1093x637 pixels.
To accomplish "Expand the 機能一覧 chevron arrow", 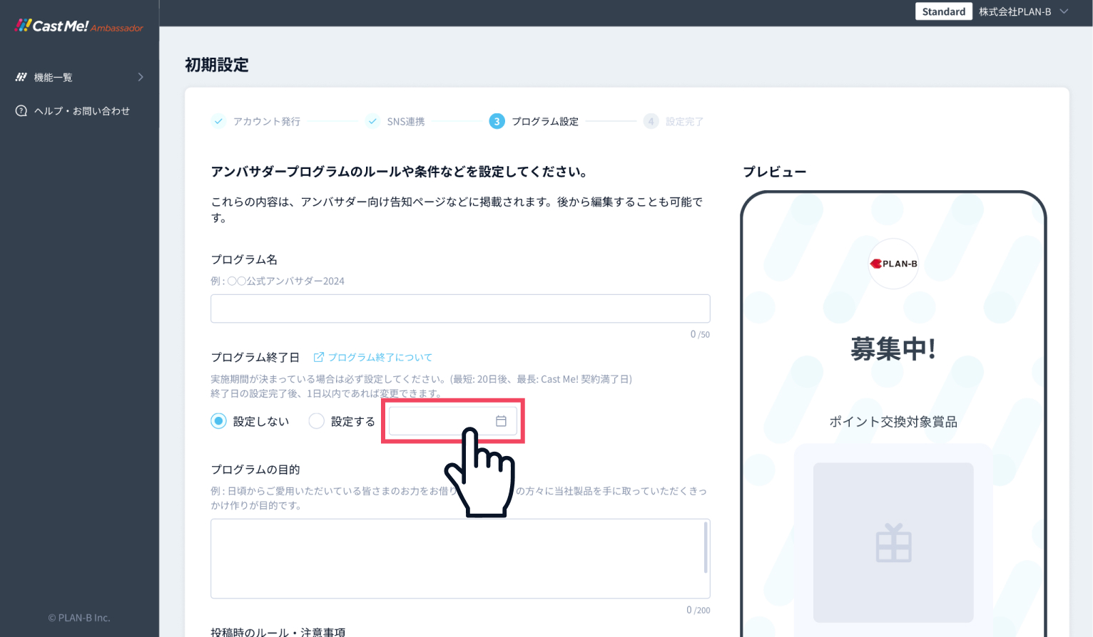I will [x=141, y=77].
